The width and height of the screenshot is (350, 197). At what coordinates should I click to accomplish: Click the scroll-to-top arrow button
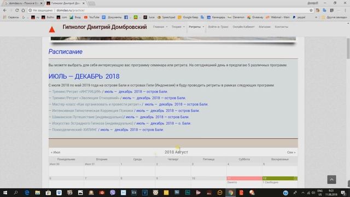pyautogui.click(x=331, y=179)
